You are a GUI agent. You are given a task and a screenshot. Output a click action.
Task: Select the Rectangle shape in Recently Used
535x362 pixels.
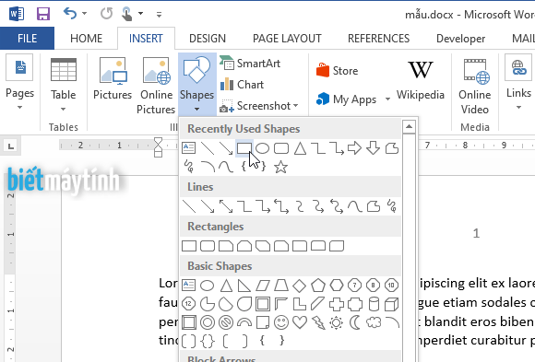coord(244,148)
